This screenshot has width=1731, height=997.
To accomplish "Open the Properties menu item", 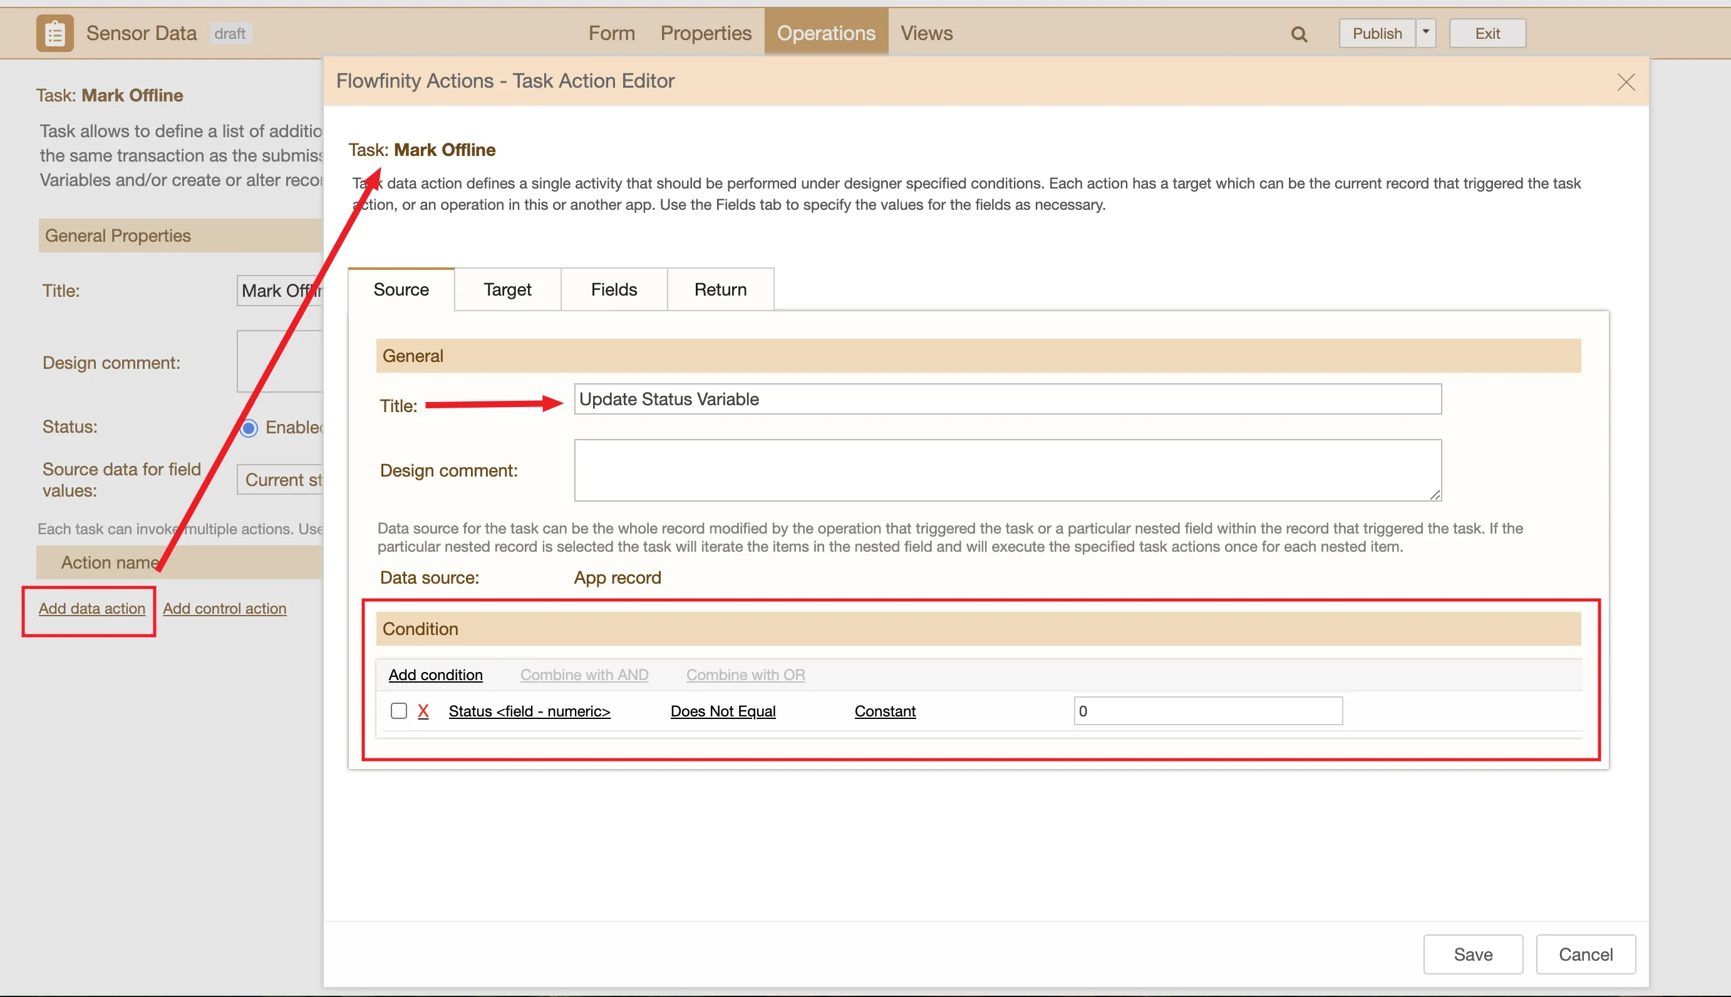I will point(705,33).
